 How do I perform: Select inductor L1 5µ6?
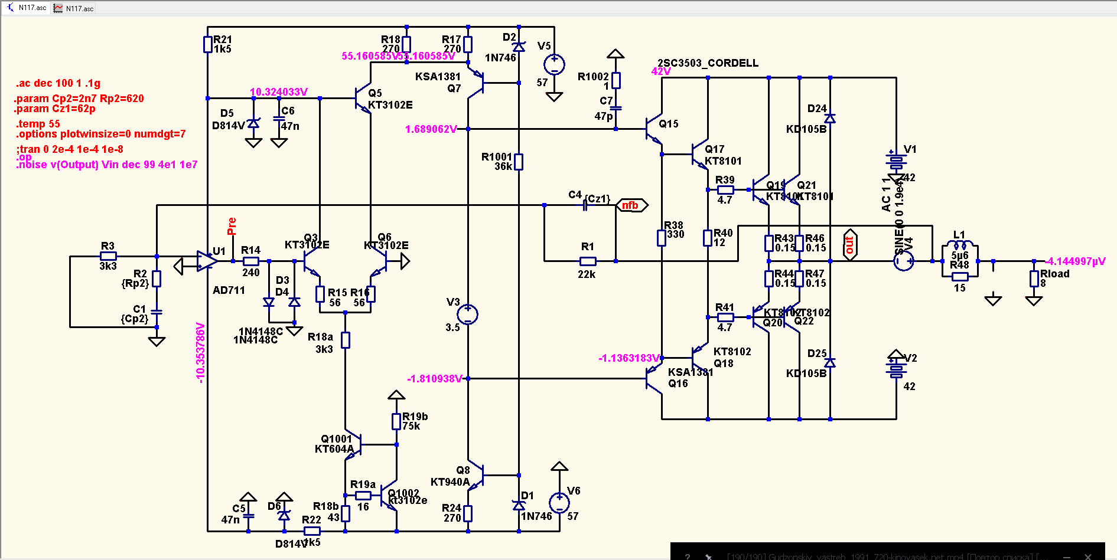pos(959,245)
